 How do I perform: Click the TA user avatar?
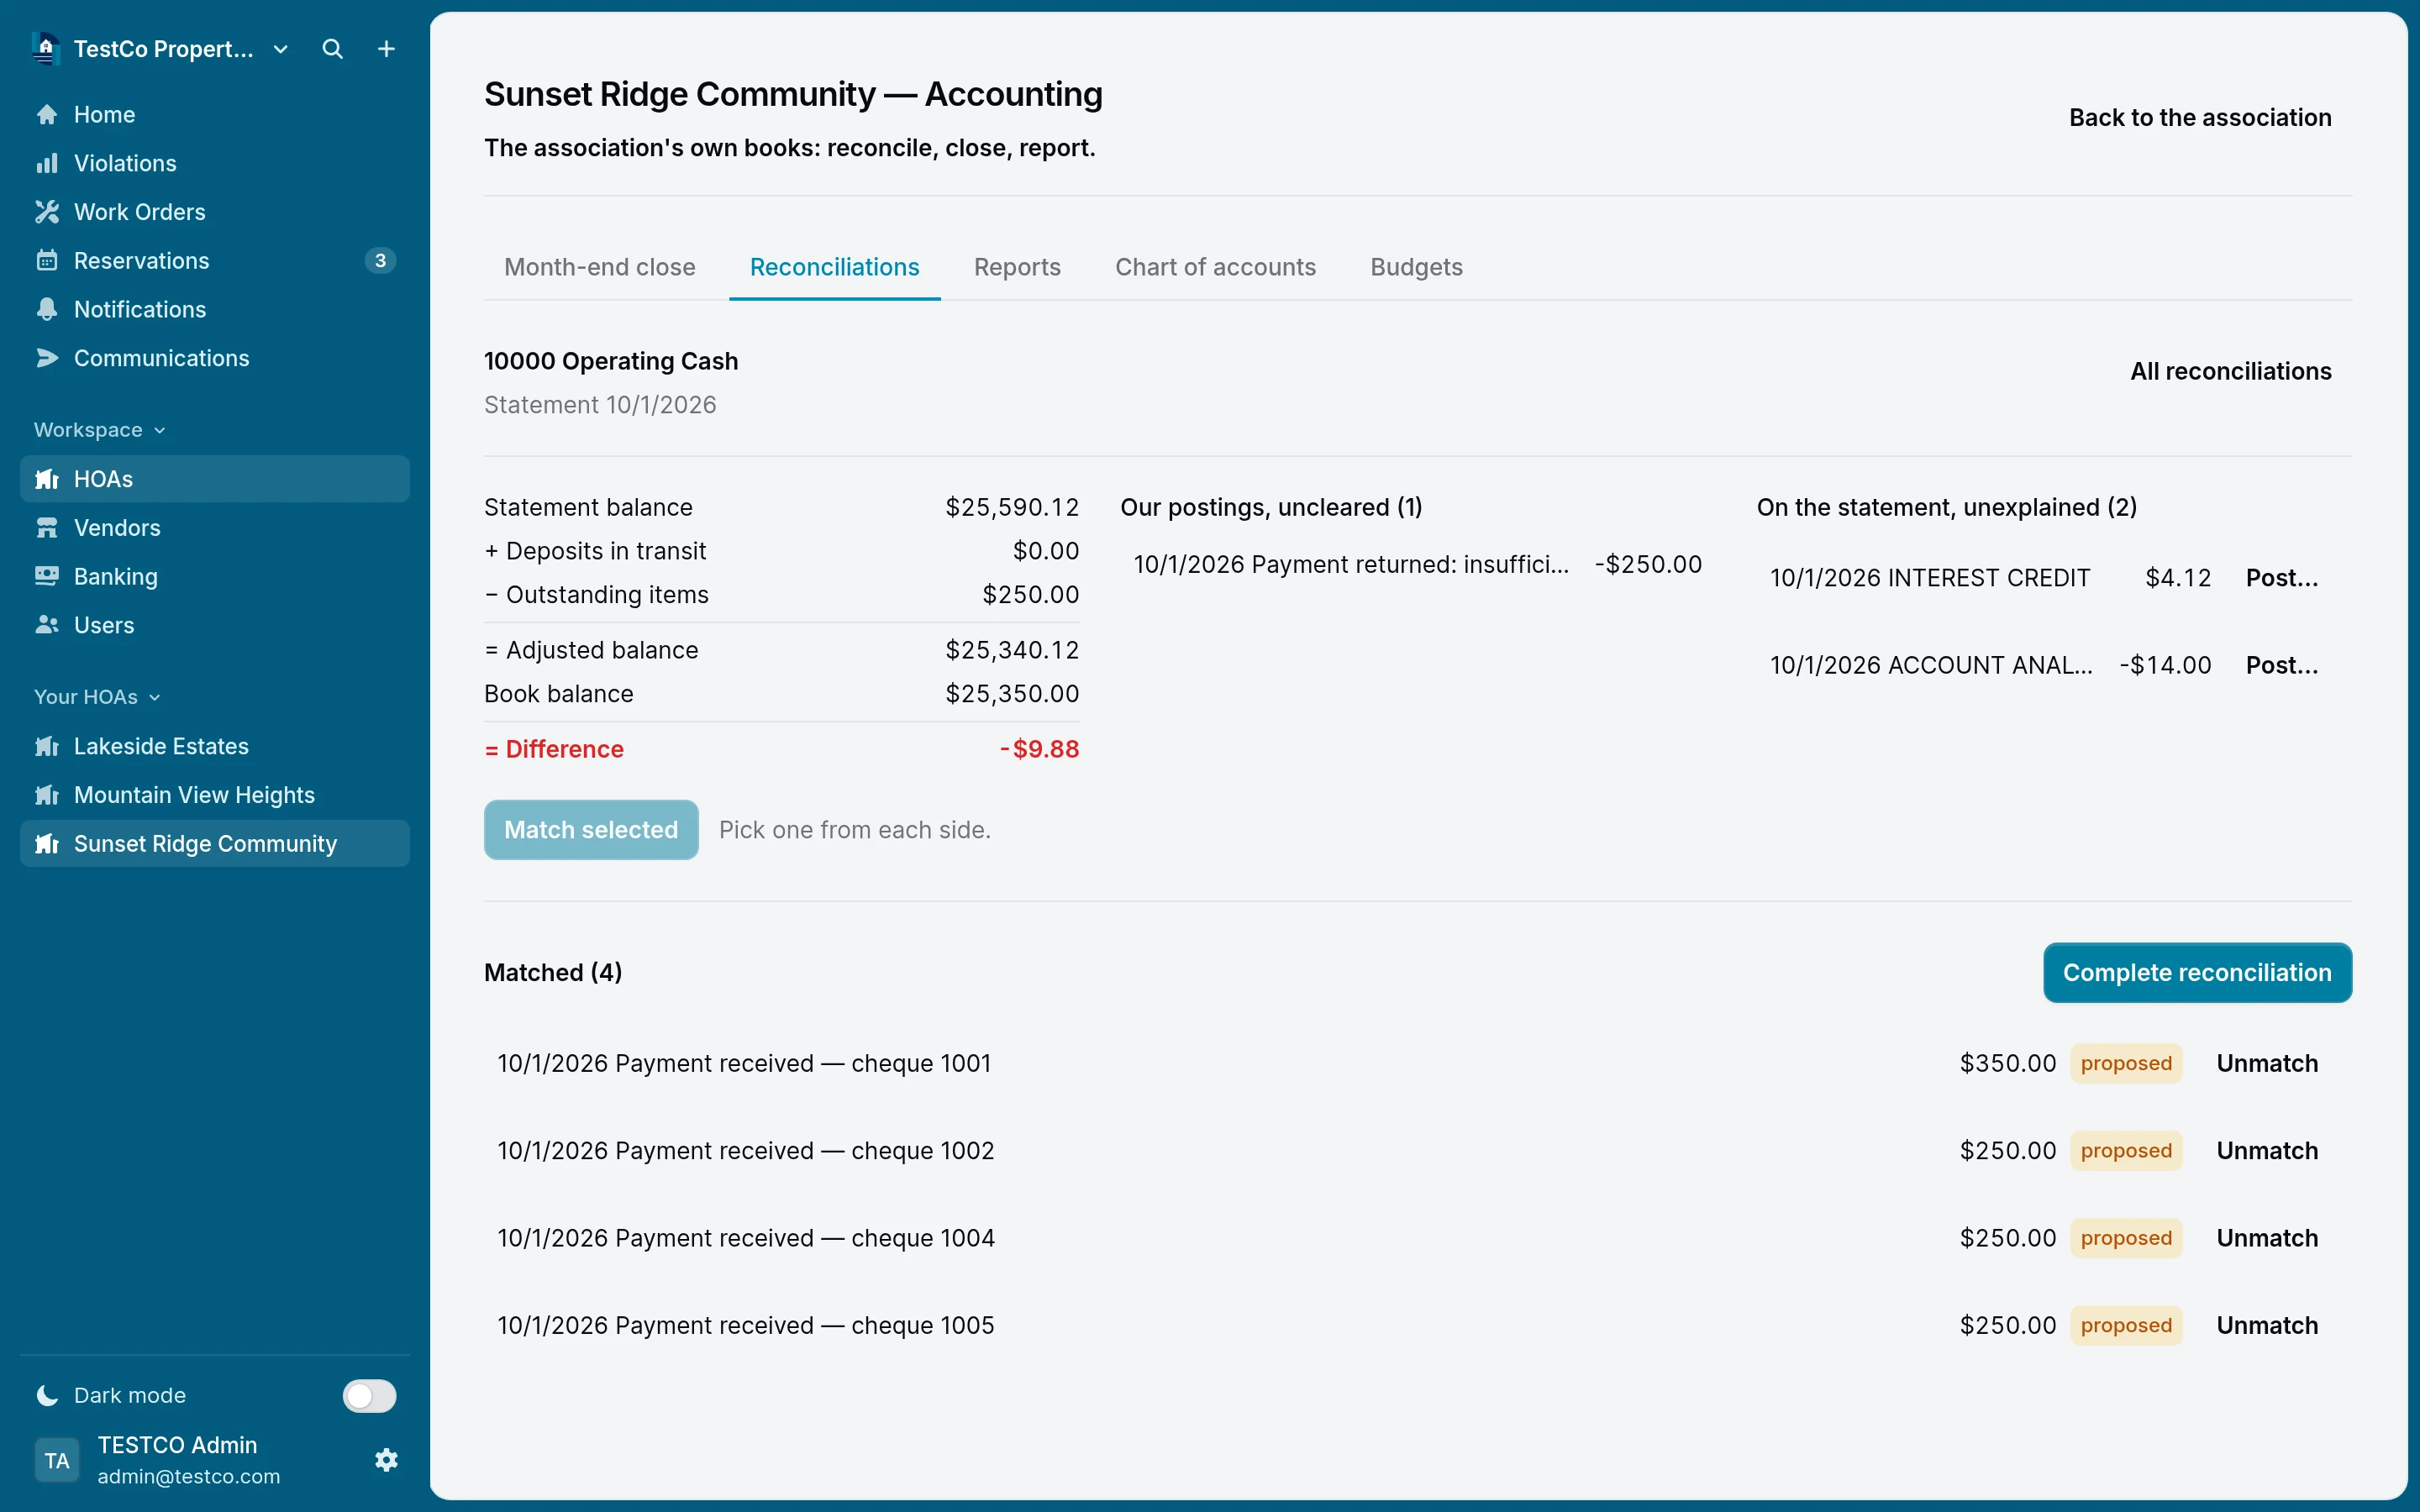coord(57,1460)
